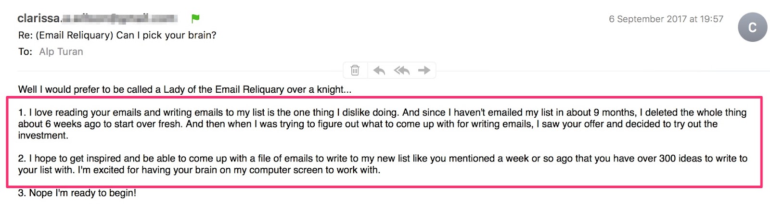Click the Re: (Email Reliquary) subject line
This screenshot has width=770, height=211.
[x=117, y=35]
